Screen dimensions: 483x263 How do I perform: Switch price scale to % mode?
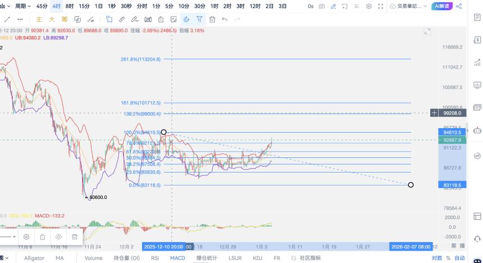pos(448,258)
